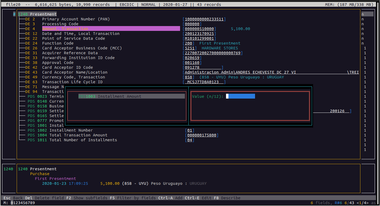Viewport: 380px width, 206px height.
Task: Click the Processing Code value 000000
Action: click(192, 24)
